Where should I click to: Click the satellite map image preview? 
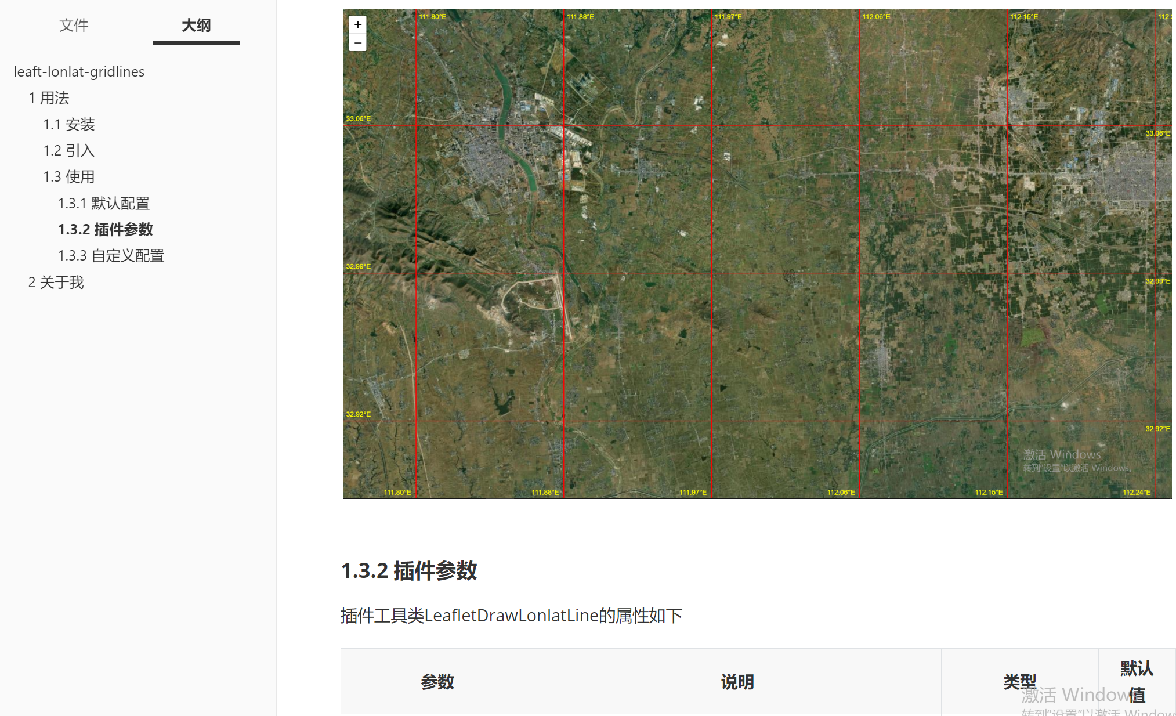(x=757, y=254)
